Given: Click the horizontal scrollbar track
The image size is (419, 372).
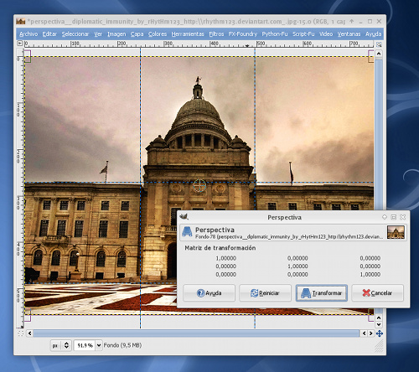Looking at the screenshot, I should [x=196, y=333].
